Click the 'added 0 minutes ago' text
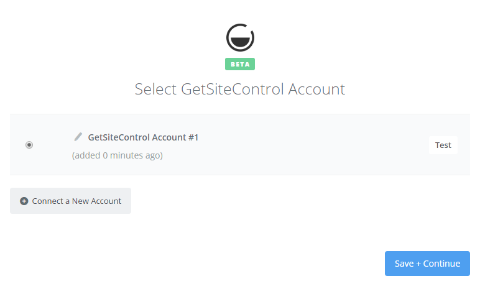480x299 pixels. pyautogui.click(x=118, y=155)
